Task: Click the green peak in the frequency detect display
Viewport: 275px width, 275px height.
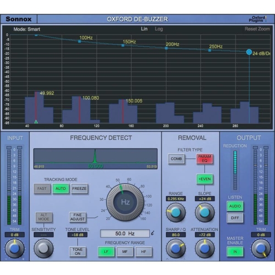Action: pos(95,156)
